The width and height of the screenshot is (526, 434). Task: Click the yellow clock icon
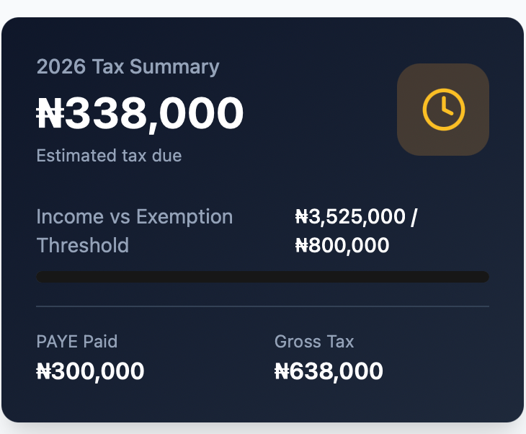(x=443, y=110)
